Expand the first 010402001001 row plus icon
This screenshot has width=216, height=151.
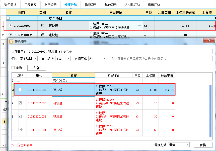tap(11, 25)
